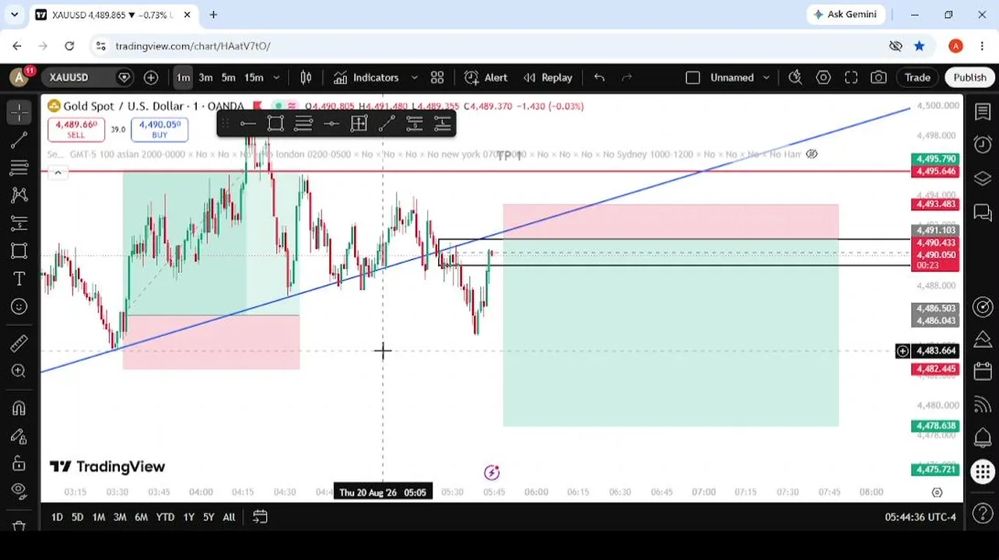Open the news feed panel
The image size is (999, 560).
pyautogui.click(x=983, y=404)
